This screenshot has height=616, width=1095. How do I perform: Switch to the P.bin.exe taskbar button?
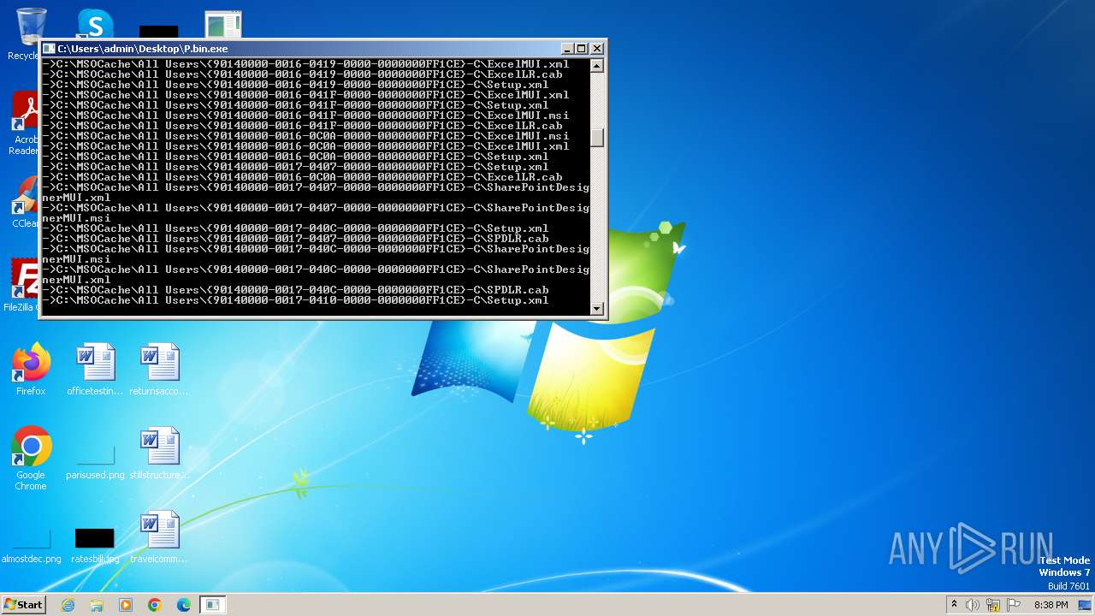[x=212, y=605]
